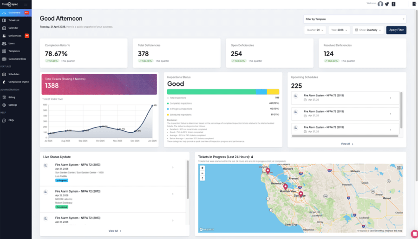
Task: Click the exclamation alert icon in header
Action: (x=393, y=4)
